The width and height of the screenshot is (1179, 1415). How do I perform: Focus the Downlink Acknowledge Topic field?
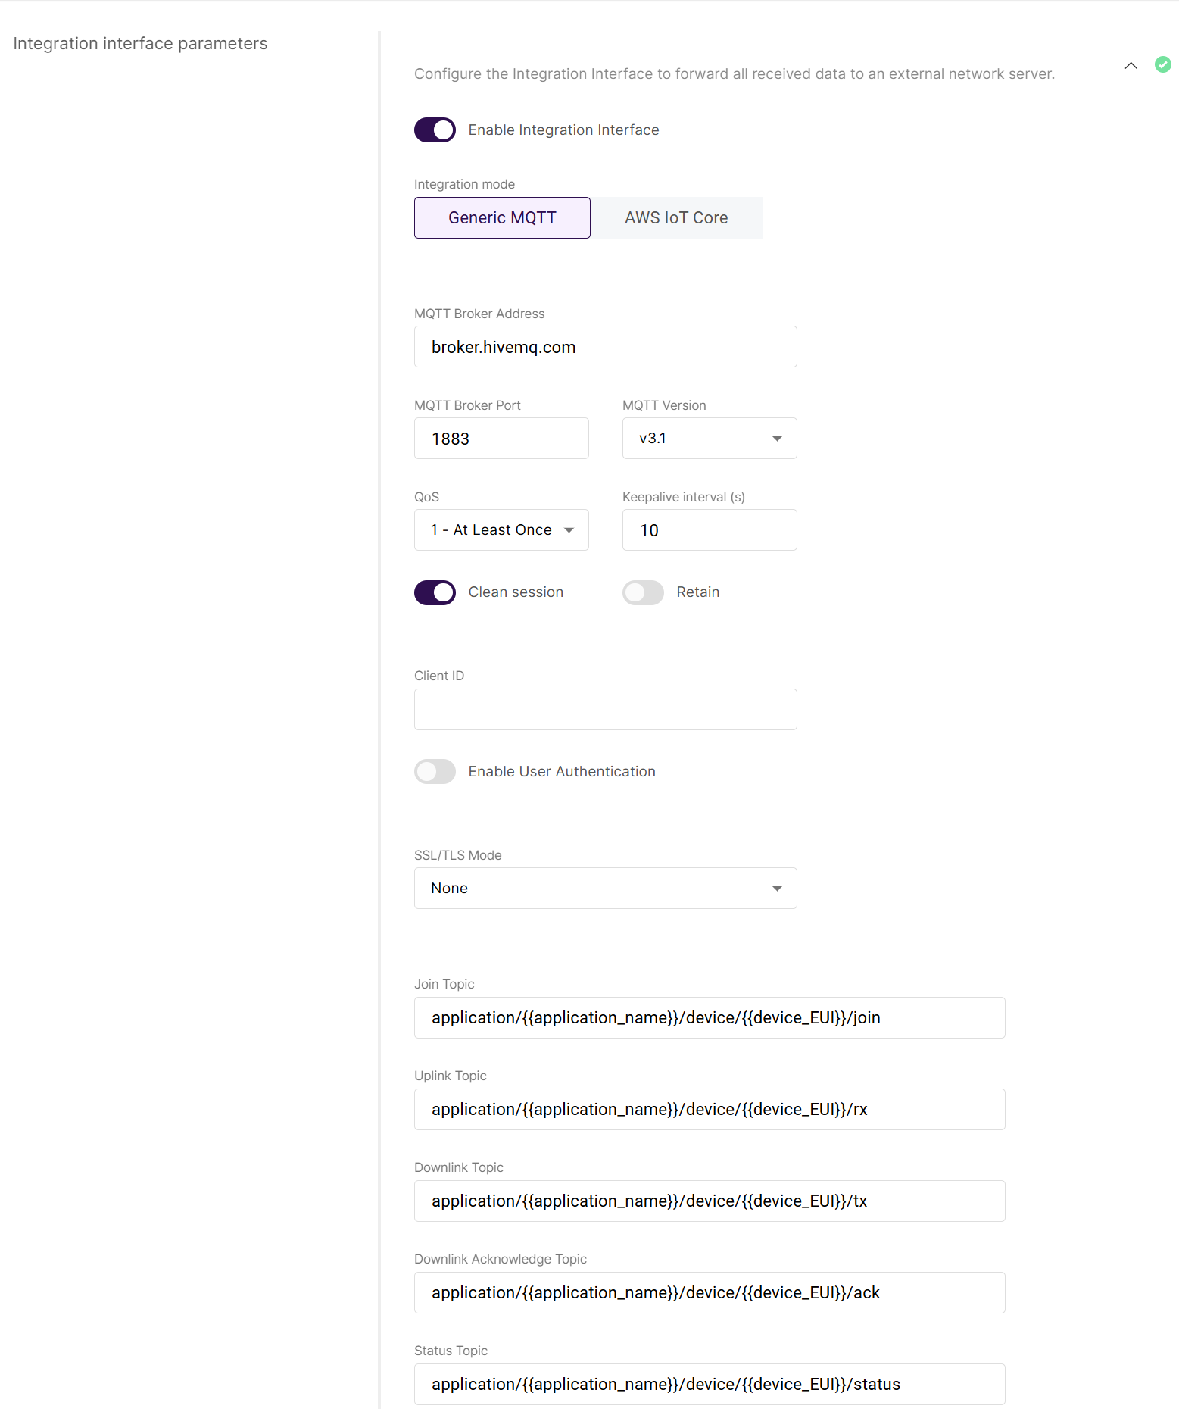coord(709,1293)
